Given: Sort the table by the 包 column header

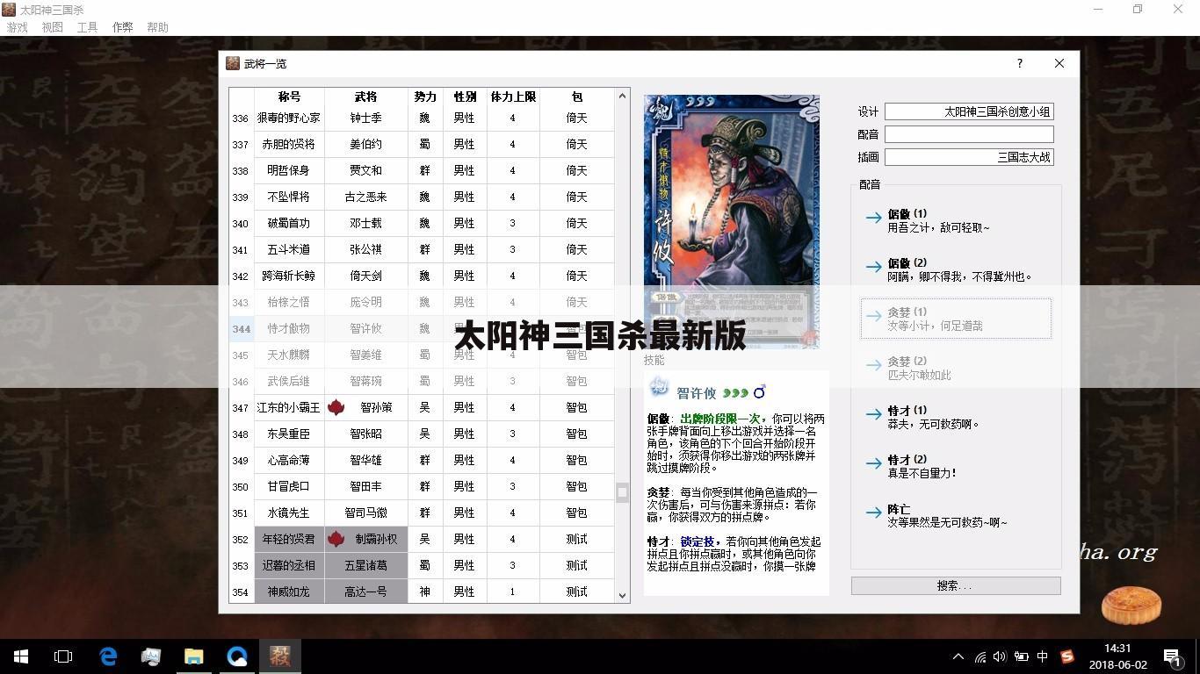Looking at the screenshot, I should pos(576,97).
